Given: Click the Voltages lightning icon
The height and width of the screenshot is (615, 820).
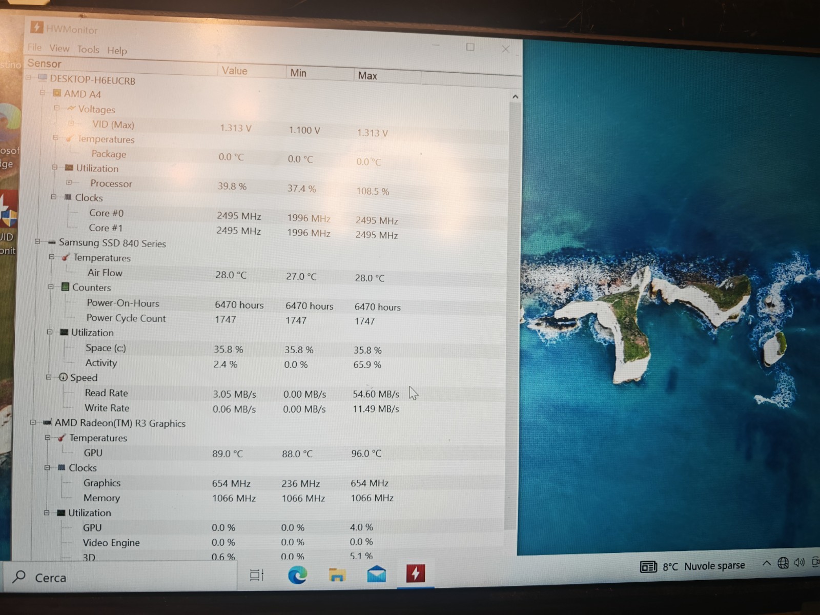Looking at the screenshot, I should (71, 108).
